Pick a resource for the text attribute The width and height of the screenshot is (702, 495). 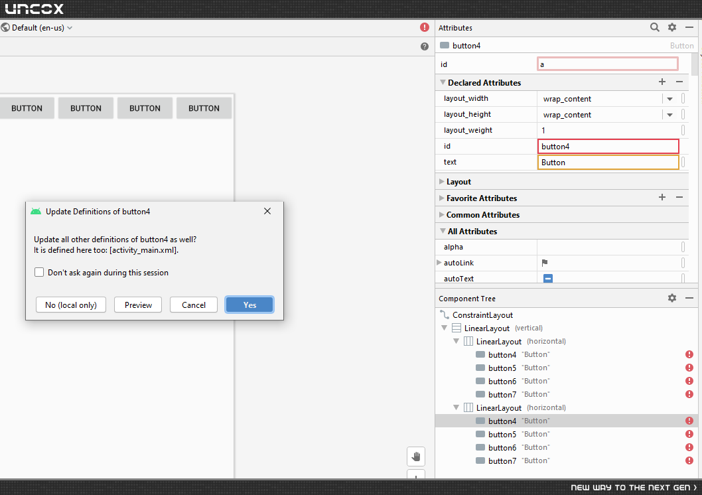point(683,162)
